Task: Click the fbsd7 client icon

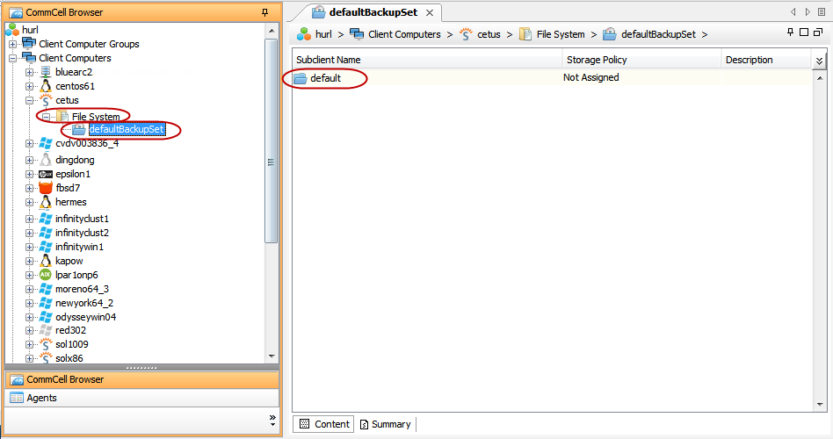Action: click(x=46, y=188)
